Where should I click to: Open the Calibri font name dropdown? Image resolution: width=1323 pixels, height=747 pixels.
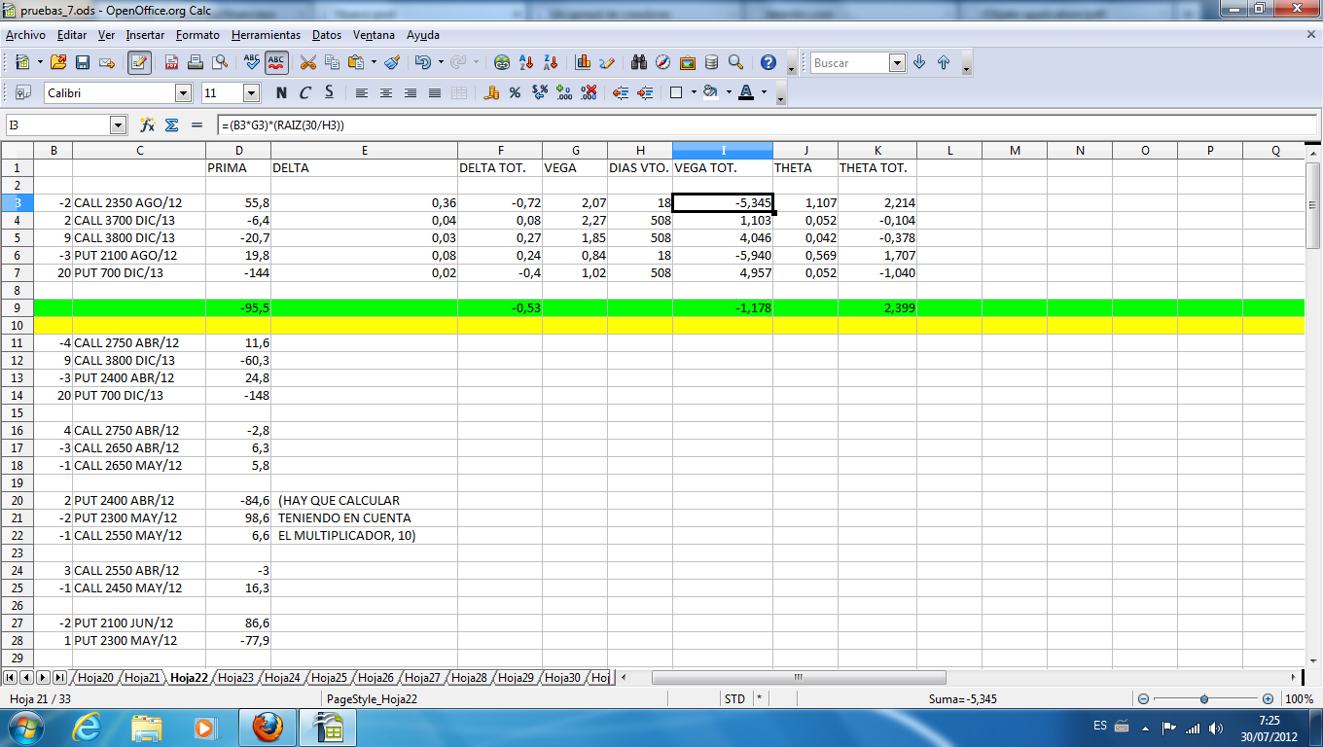[x=183, y=93]
